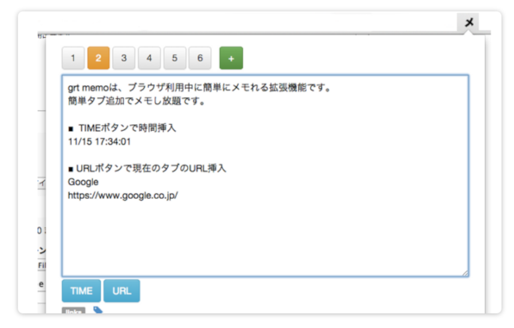Click the Google line in the memo

click(83, 182)
